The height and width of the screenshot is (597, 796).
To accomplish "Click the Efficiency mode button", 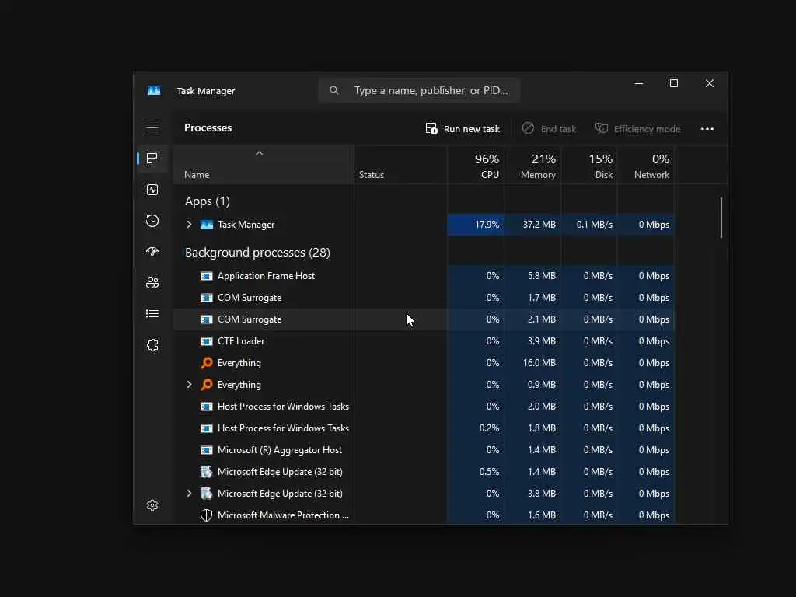I will pyautogui.click(x=637, y=128).
